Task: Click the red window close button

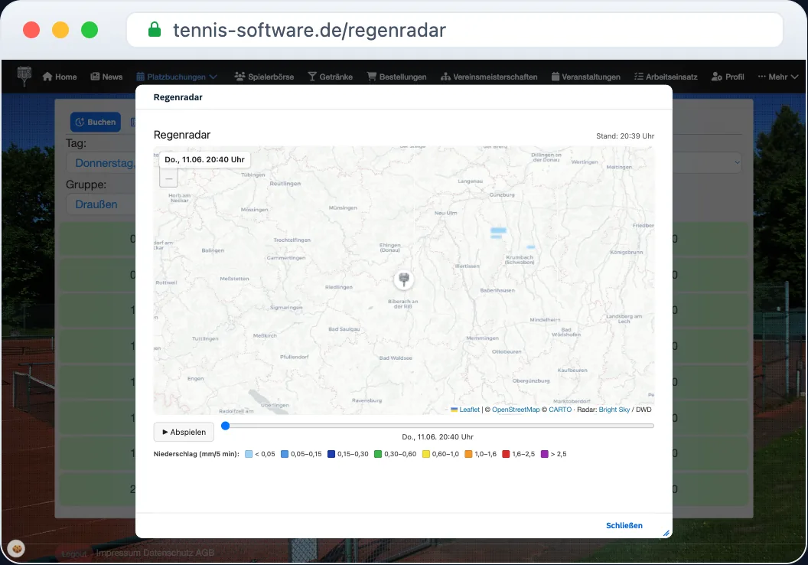Action: point(31,30)
